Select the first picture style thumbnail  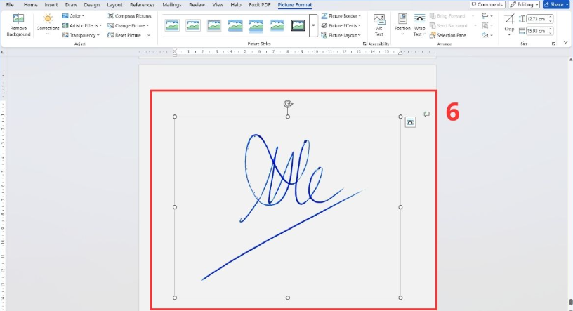tap(172, 26)
